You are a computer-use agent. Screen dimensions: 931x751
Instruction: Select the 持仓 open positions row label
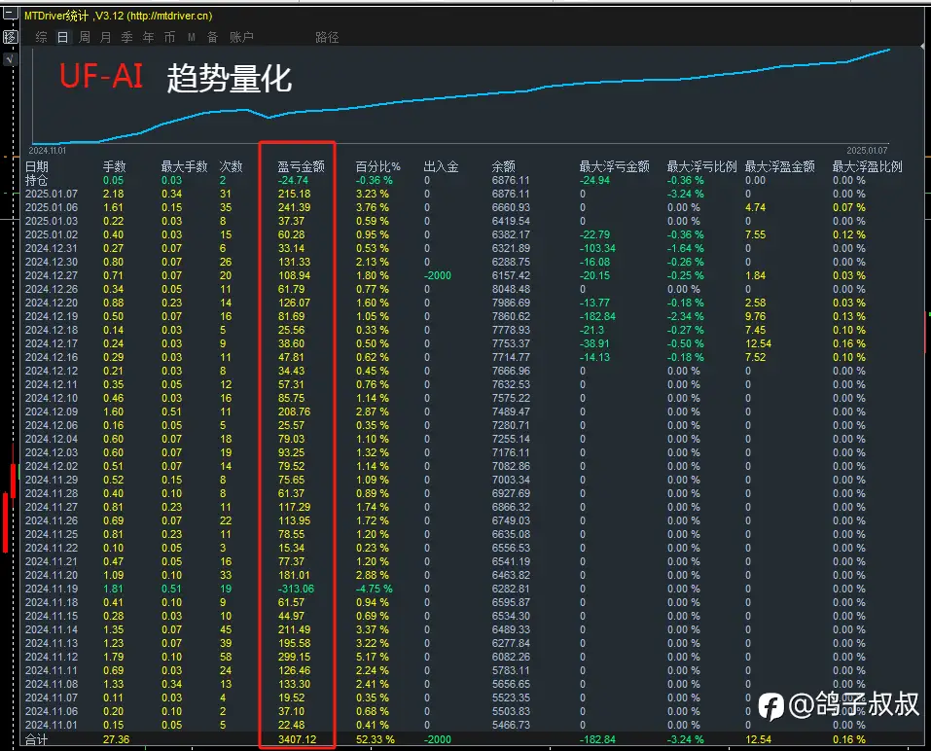click(x=36, y=180)
